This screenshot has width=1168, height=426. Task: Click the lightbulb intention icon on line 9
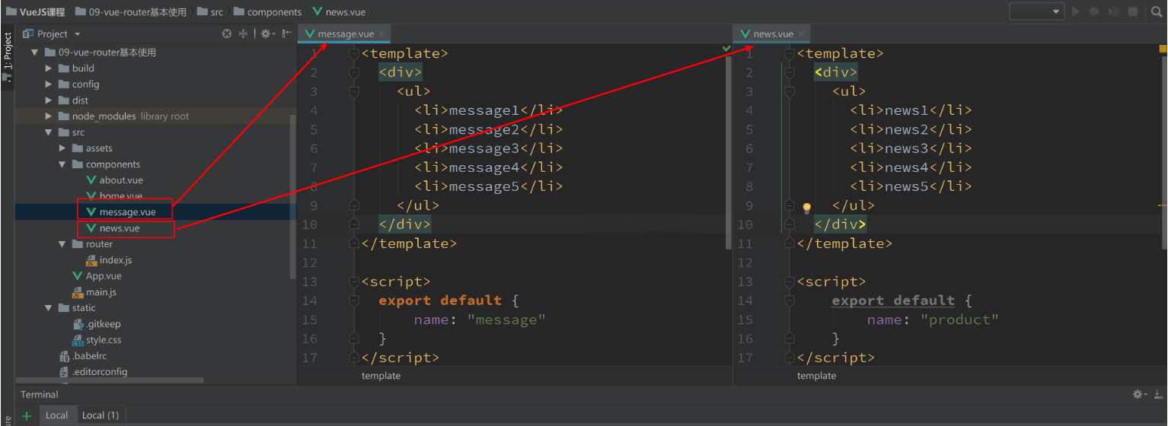[x=807, y=208]
